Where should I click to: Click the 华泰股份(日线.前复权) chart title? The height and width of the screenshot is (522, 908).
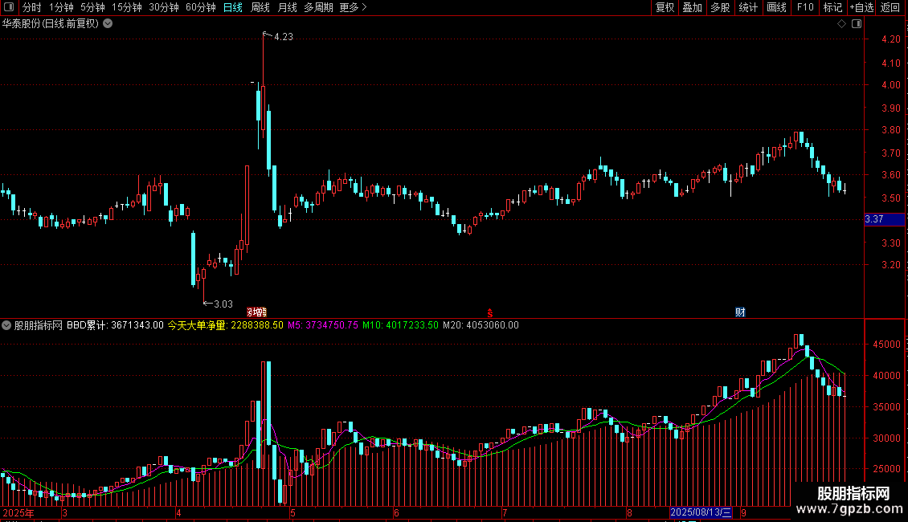coord(51,24)
